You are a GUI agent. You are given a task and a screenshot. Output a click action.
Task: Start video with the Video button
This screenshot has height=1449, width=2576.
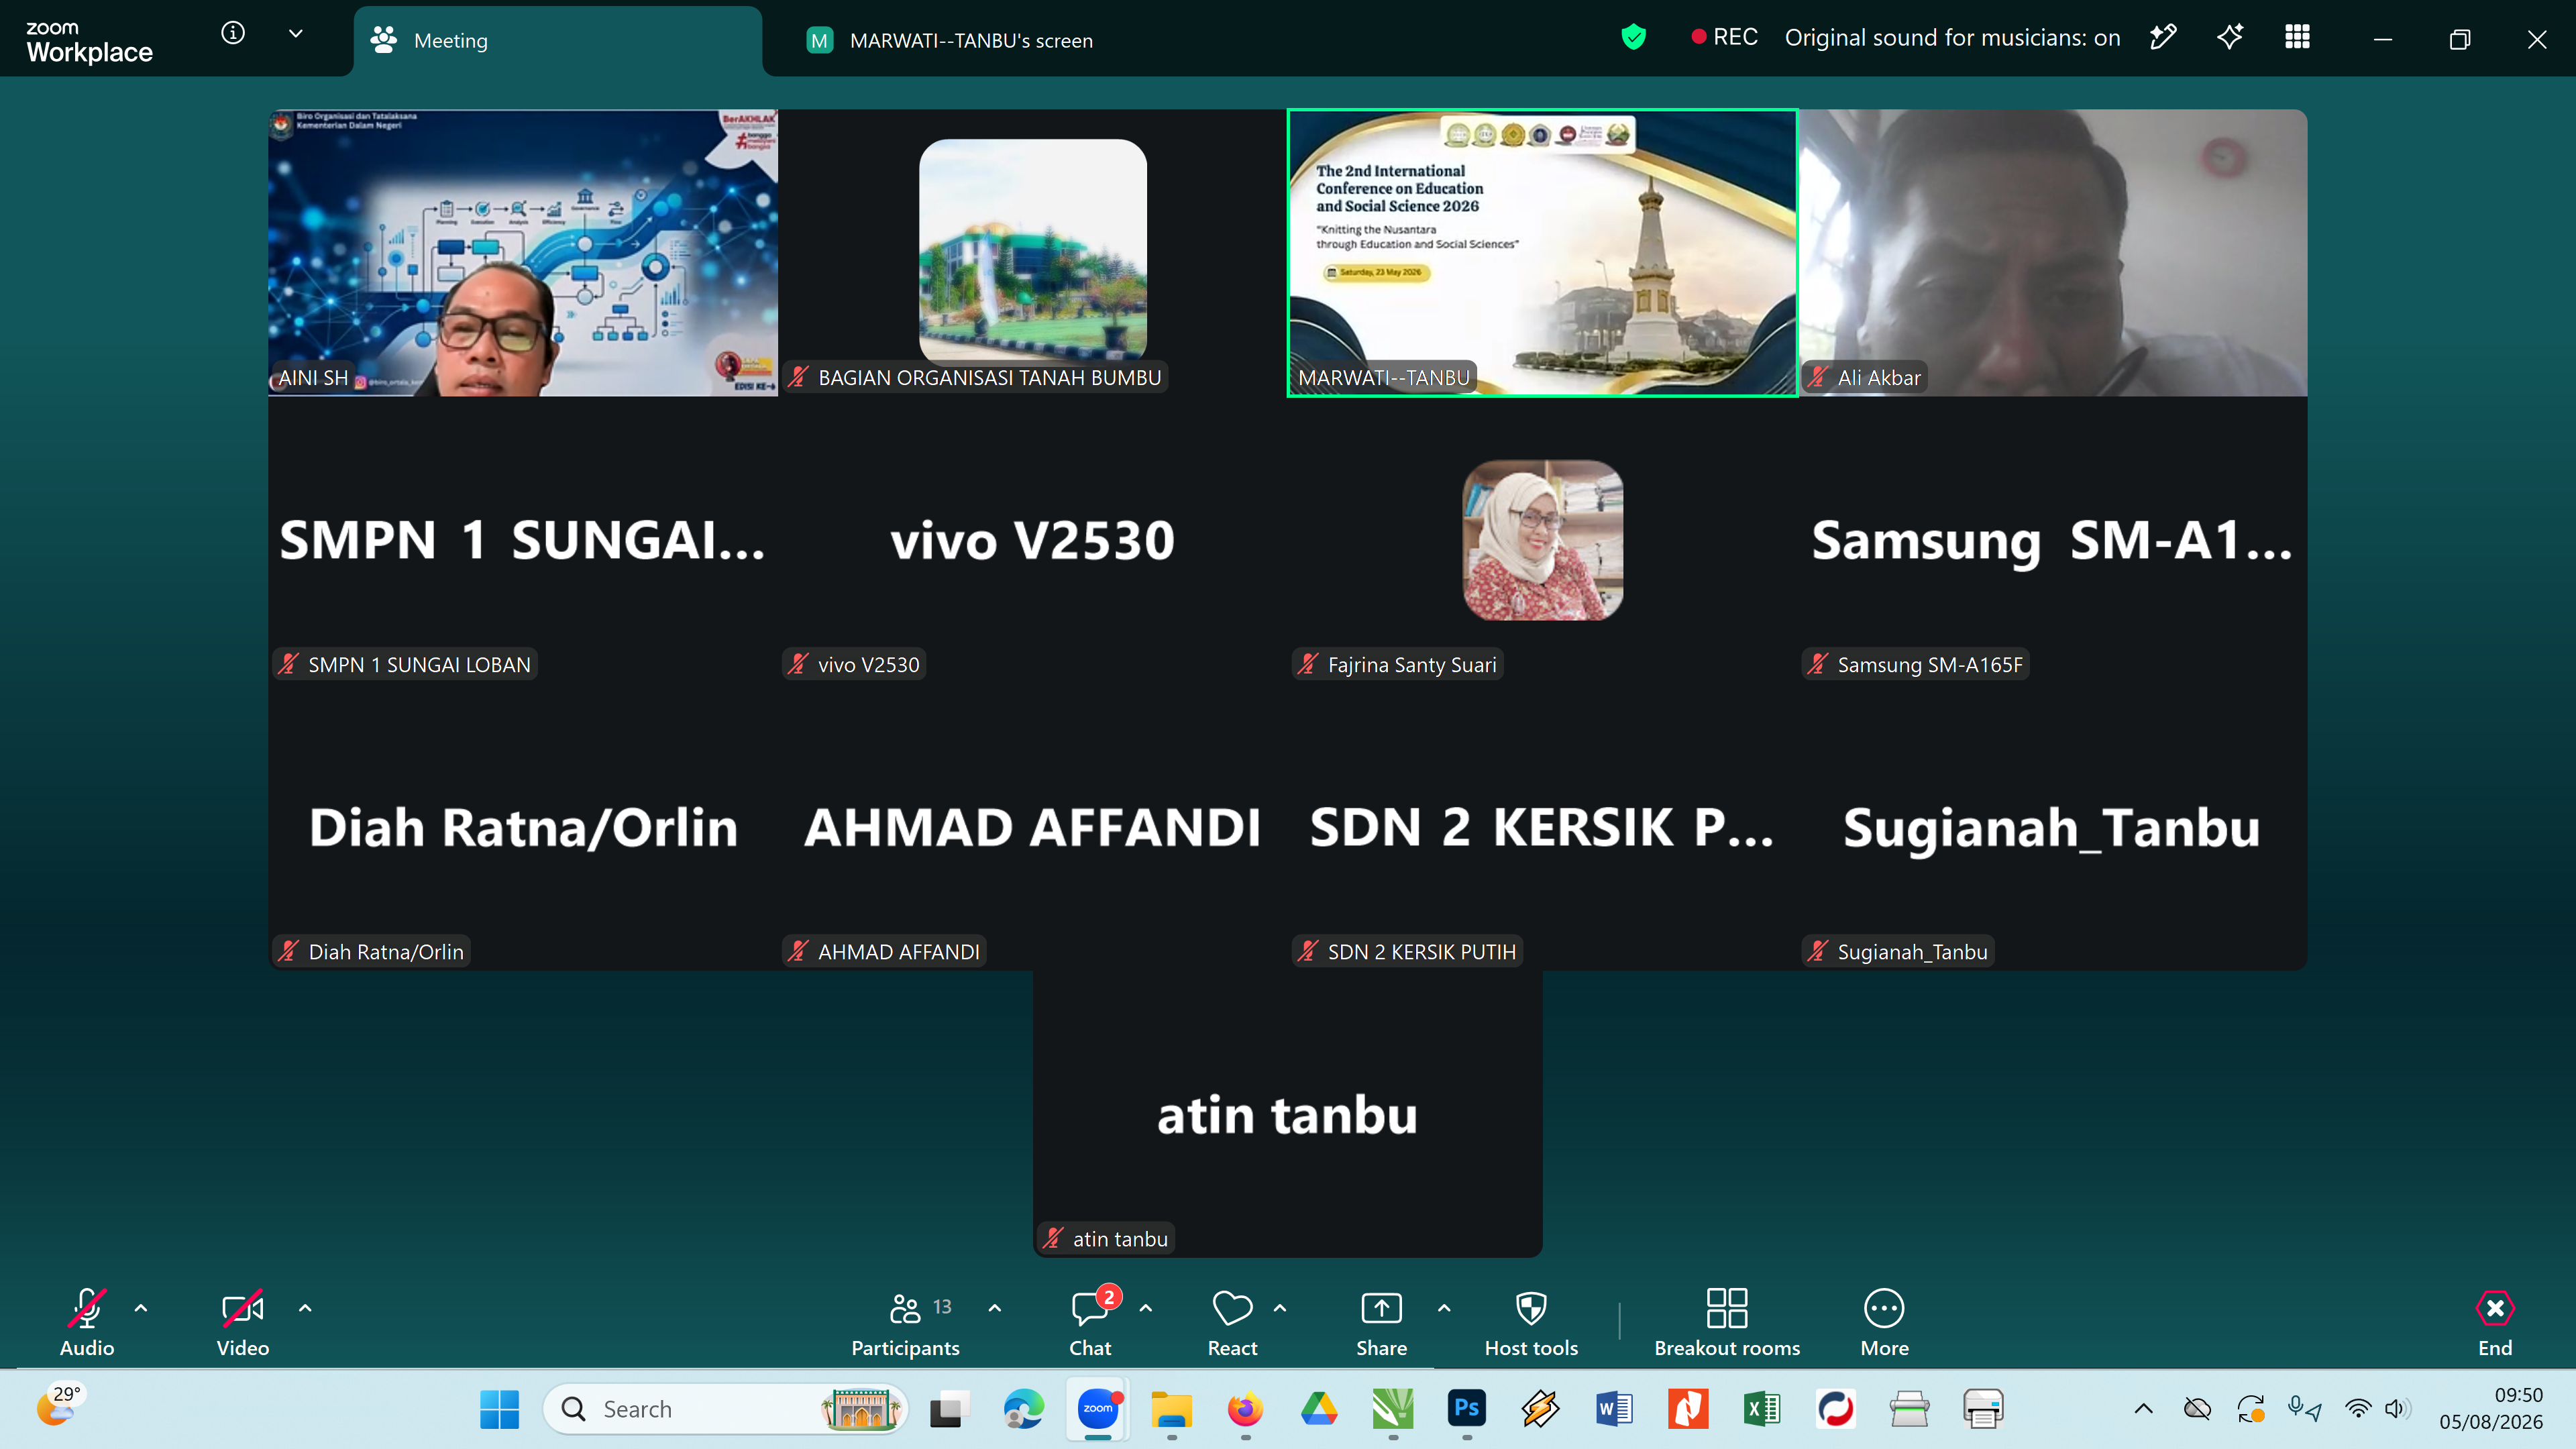pos(242,1321)
